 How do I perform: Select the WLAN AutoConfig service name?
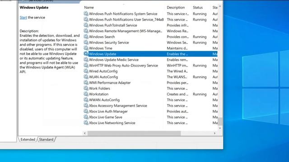pyautogui.click(x=103, y=77)
